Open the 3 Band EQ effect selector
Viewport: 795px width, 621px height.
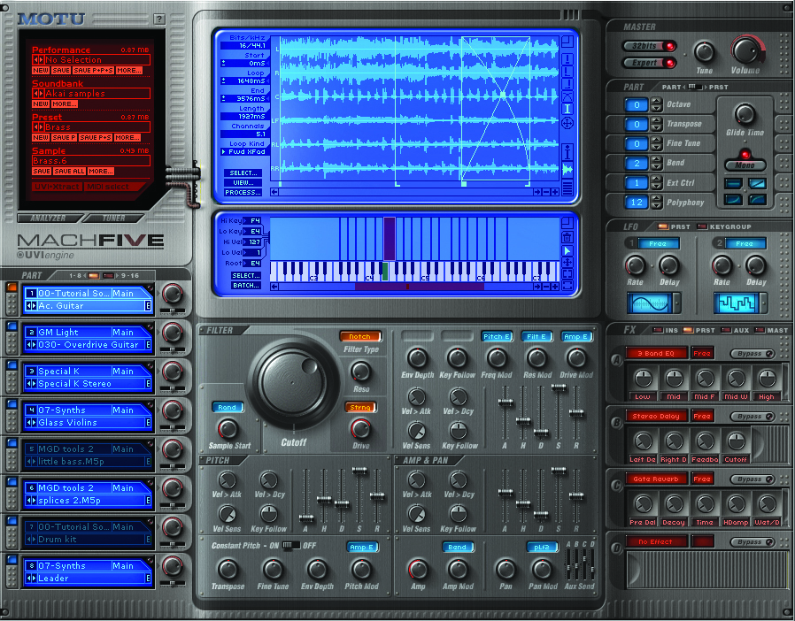[656, 354]
